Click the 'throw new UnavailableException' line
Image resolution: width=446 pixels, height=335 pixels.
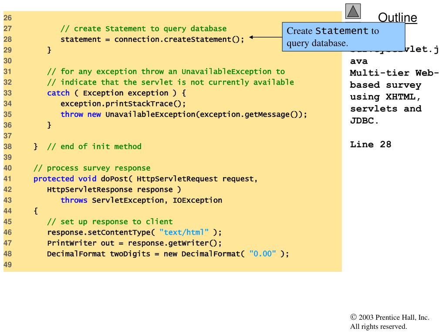point(184,115)
